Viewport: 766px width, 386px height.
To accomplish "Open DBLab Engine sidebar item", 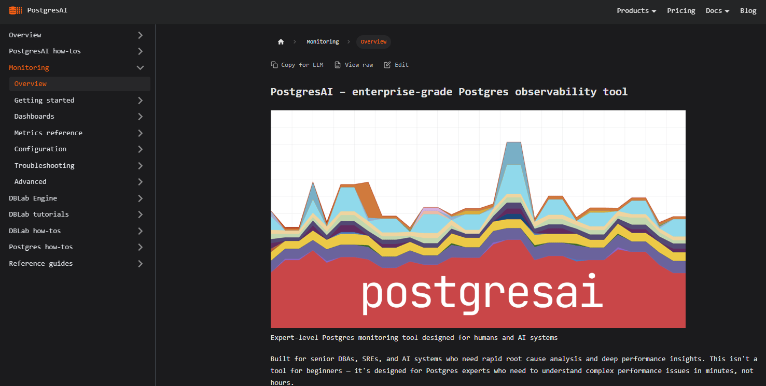I will click(33, 198).
